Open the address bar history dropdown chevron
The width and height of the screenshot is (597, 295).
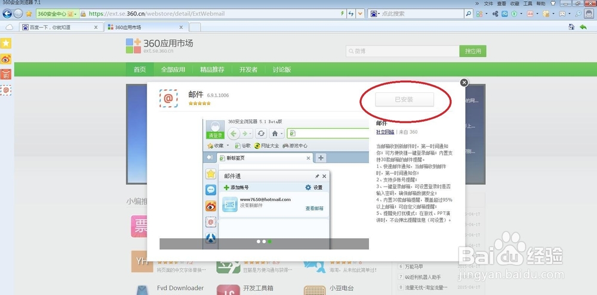(x=360, y=14)
